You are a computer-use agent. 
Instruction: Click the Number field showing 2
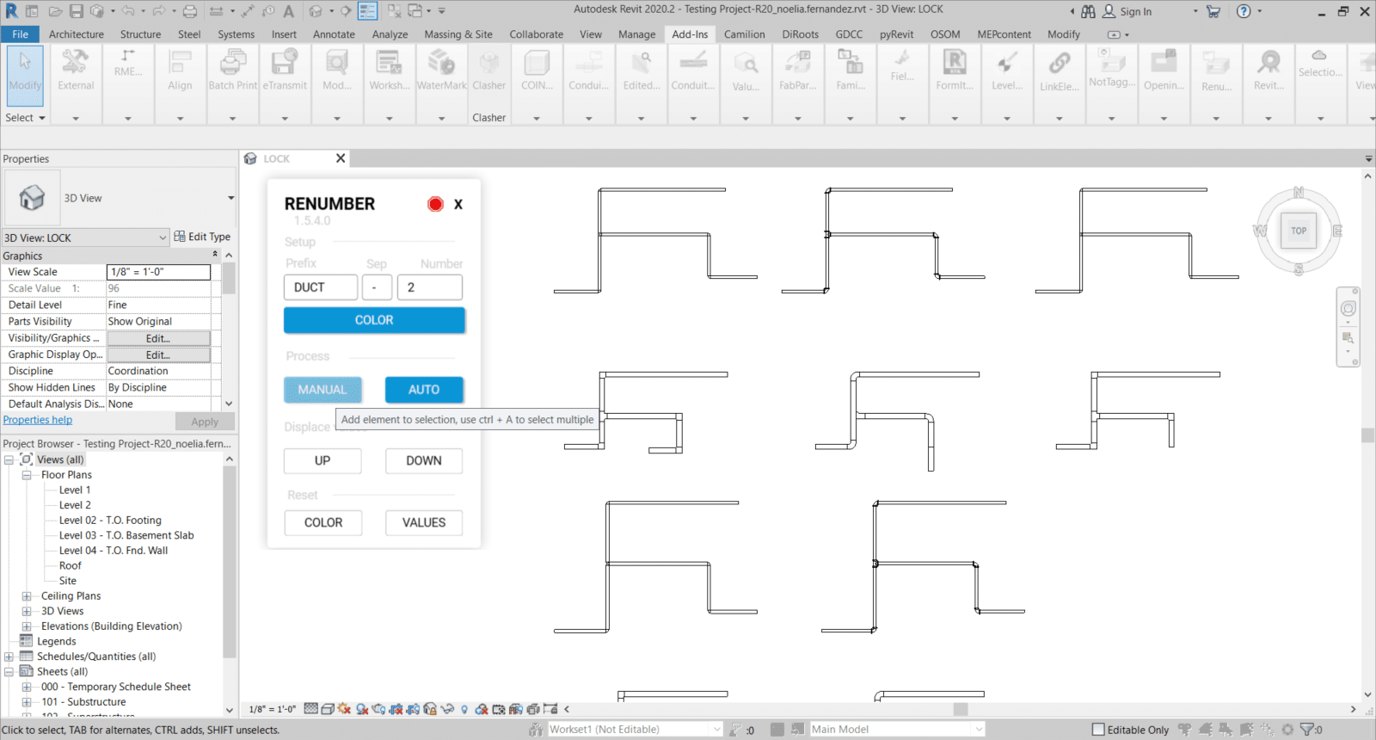[430, 287]
